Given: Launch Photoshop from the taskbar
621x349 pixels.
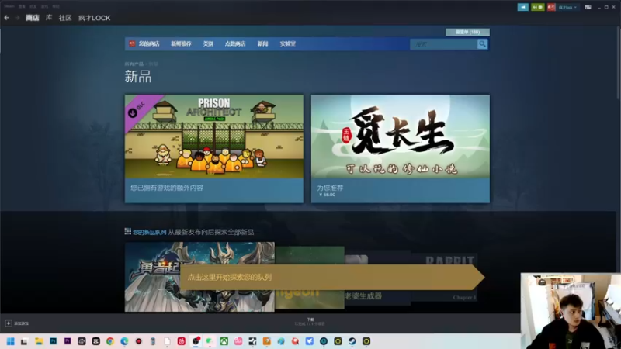Looking at the screenshot, I should pyautogui.click(x=53, y=341).
